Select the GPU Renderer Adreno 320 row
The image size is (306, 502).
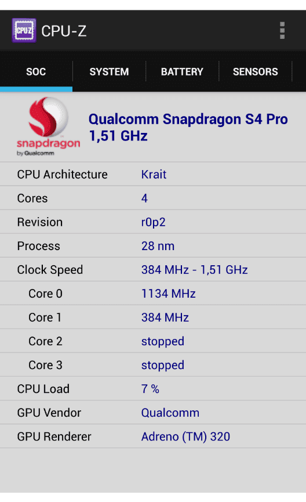point(153,436)
